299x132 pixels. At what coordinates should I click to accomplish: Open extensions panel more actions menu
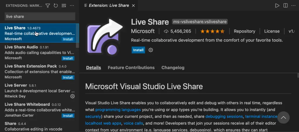[72, 6]
